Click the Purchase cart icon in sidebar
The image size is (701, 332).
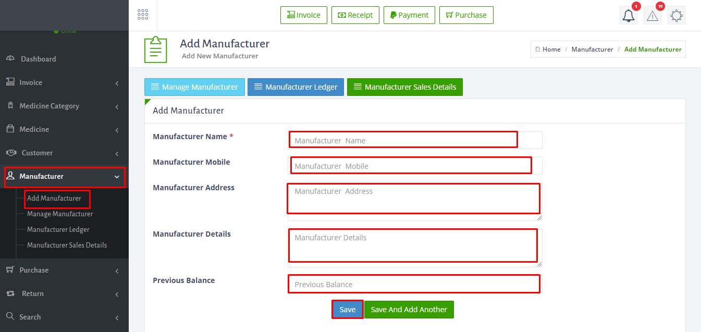(x=10, y=269)
